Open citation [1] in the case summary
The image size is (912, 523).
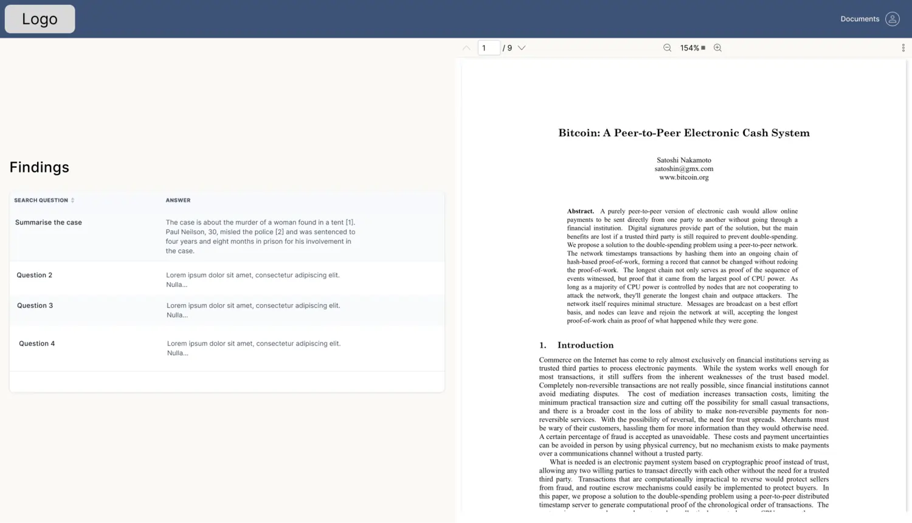(350, 223)
